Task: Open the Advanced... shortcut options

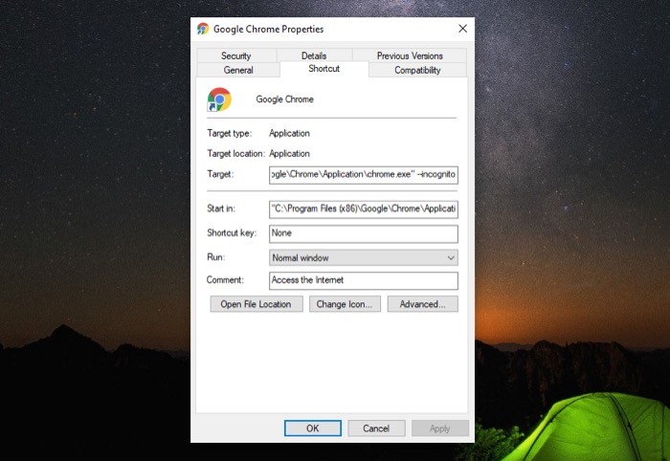Action: point(423,304)
